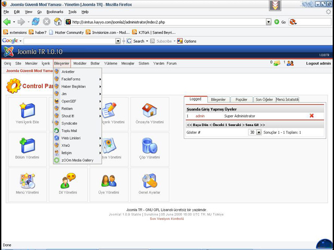Open the Göster # 30 results dropdown
Screen dimensions: 334x250
[x=255, y=132]
